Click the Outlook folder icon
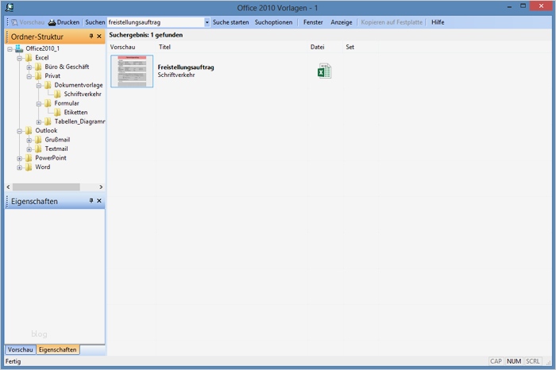556x370 pixels. [x=29, y=131]
